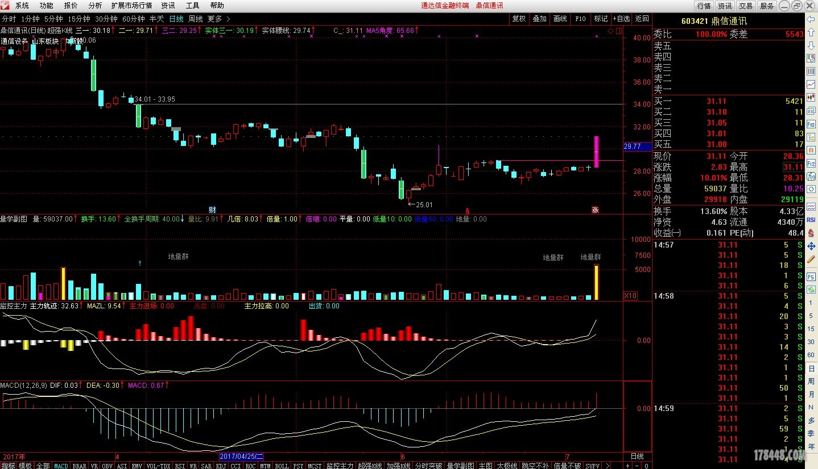Click the 日线 label at bottom right
Screen dimensions: 818x469
coord(637,457)
